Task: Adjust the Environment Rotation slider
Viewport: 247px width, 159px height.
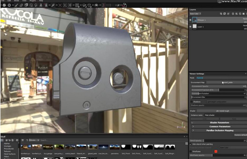Action: [219, 94]
